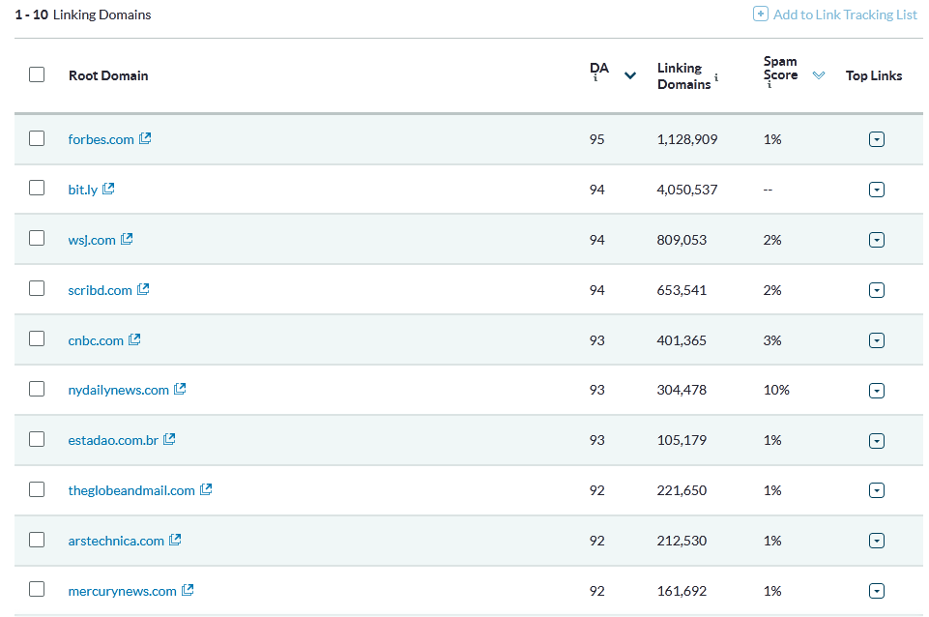929x617 pixels.
Task: Click Linking Domains info icon
Action: point(716,77)
